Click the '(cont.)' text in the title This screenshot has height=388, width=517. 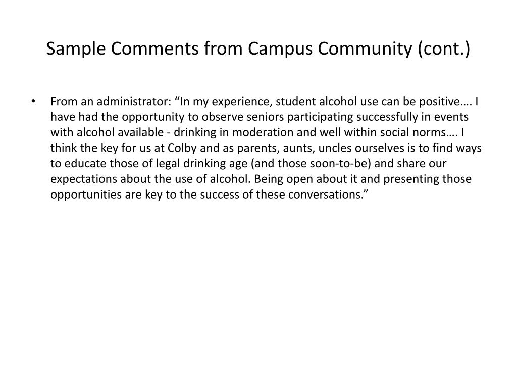(444, 48)
